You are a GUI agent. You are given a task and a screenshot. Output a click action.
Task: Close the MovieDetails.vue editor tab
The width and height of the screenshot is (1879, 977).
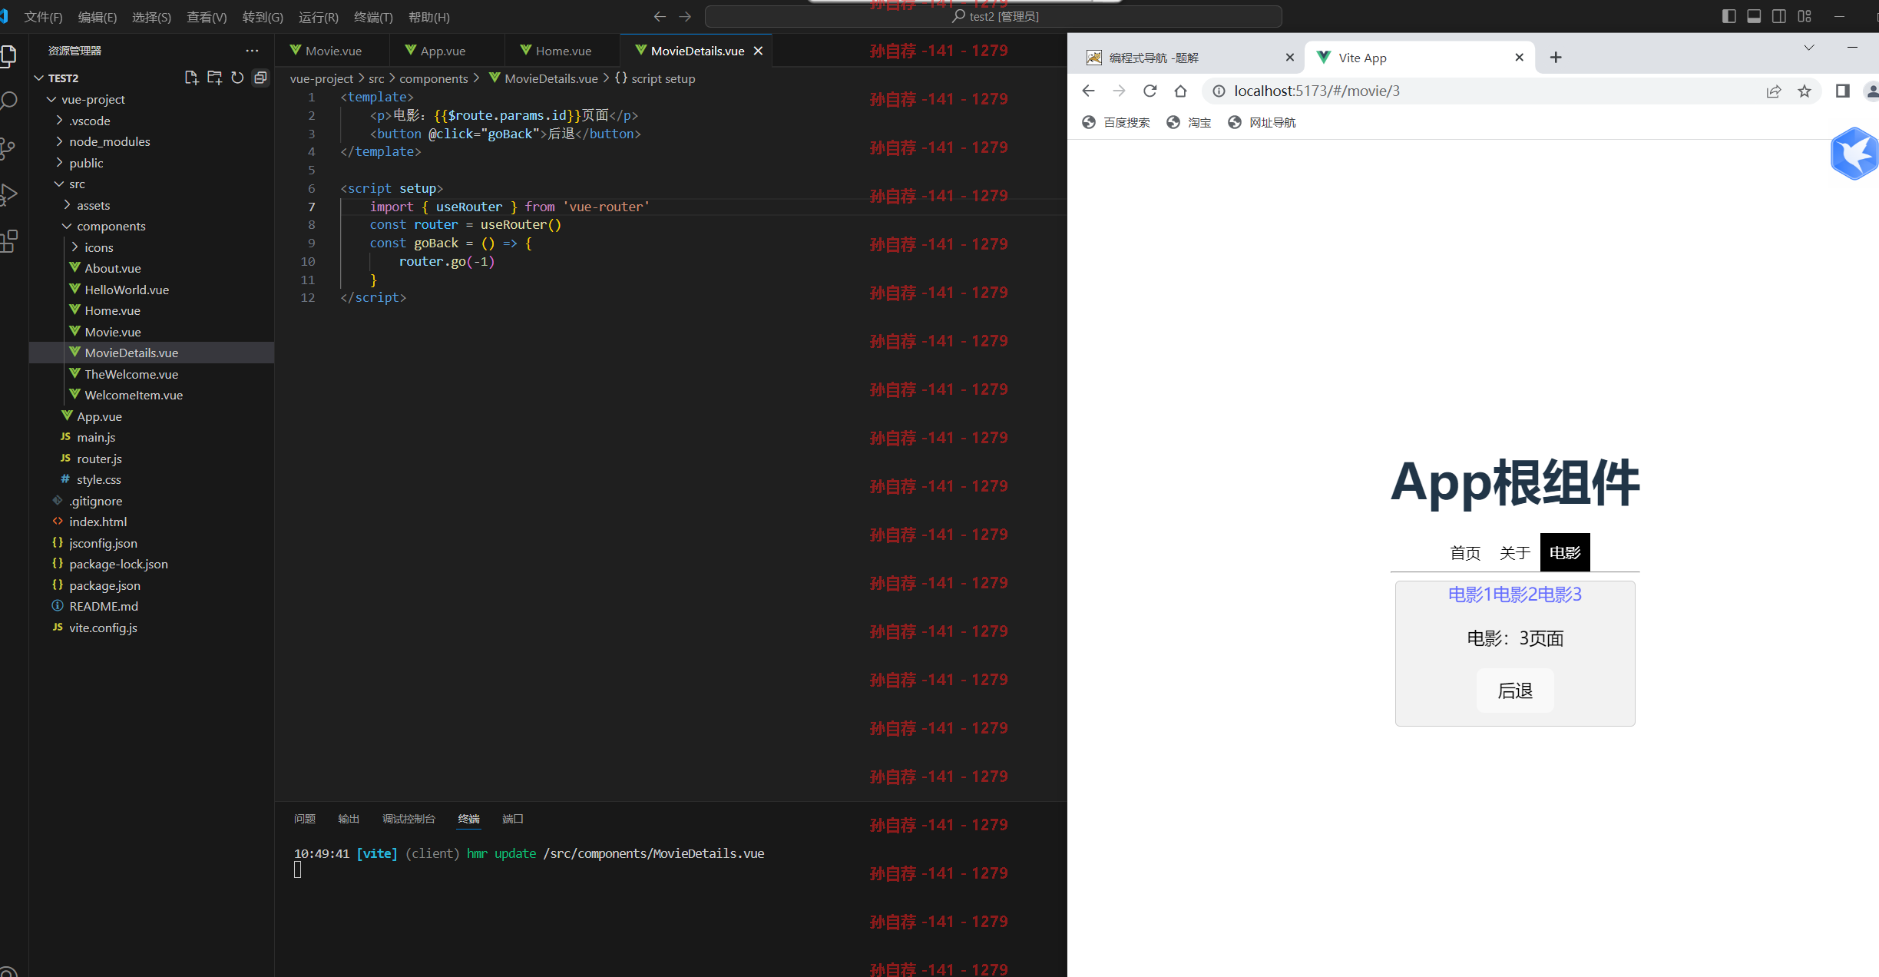(x=758, y=51)
